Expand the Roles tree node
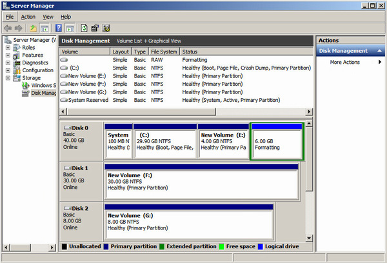The height and width of the screenshot is (263, 387). click(x=8, y=48)
